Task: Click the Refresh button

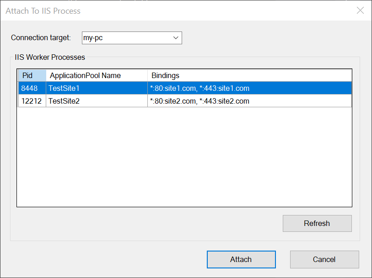Action: [x=317, y=223]
